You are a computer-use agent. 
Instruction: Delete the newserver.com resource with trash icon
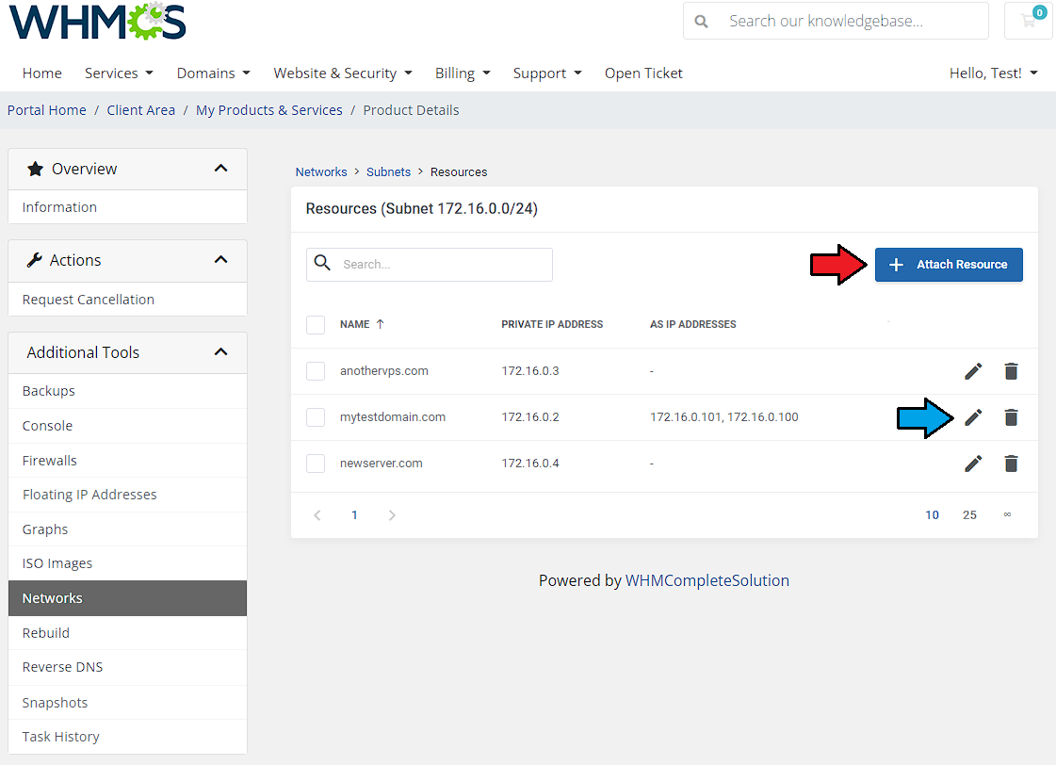[x=1011, y=464]
